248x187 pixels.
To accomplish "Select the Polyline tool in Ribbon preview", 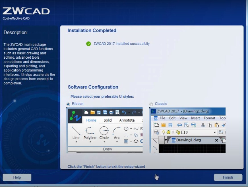I will (x=90, y=133).
